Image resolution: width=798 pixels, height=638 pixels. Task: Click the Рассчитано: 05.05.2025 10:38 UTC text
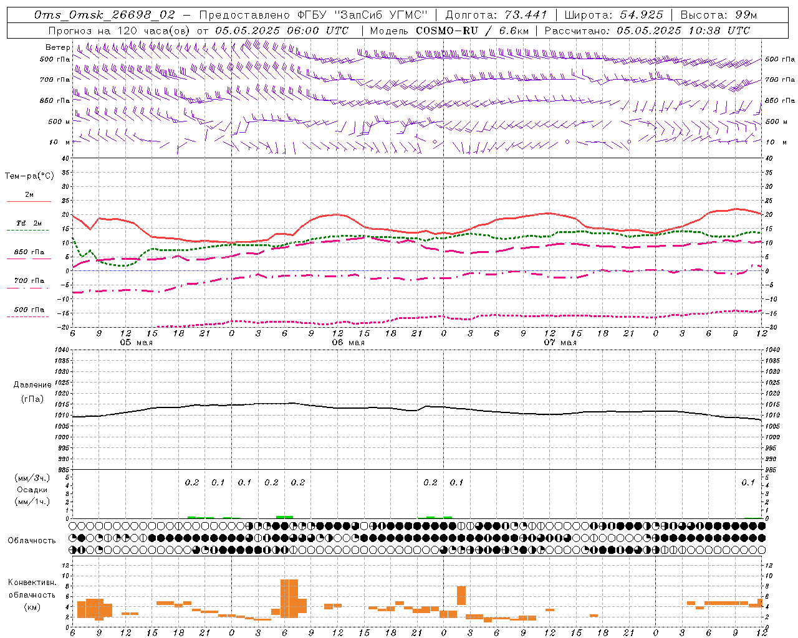click(647, 30)
